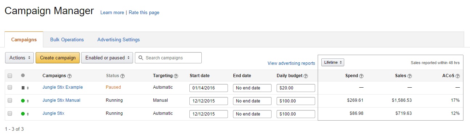Click 'Sales reported within 48 hrs' note
470x134 pixels.
[x=435, y=63]
